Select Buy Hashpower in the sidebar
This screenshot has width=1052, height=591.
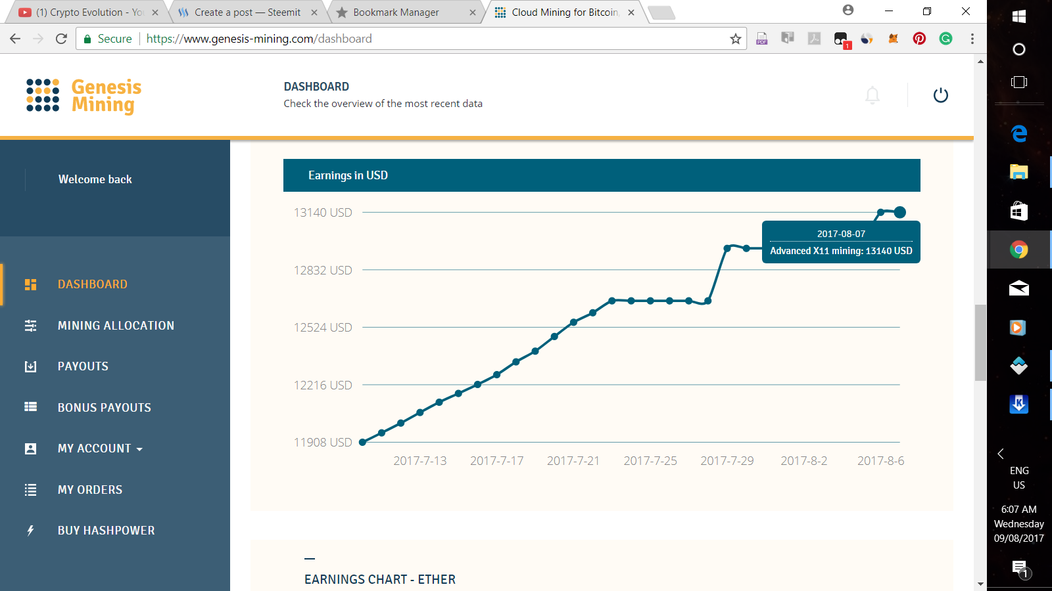coord(107,531)
